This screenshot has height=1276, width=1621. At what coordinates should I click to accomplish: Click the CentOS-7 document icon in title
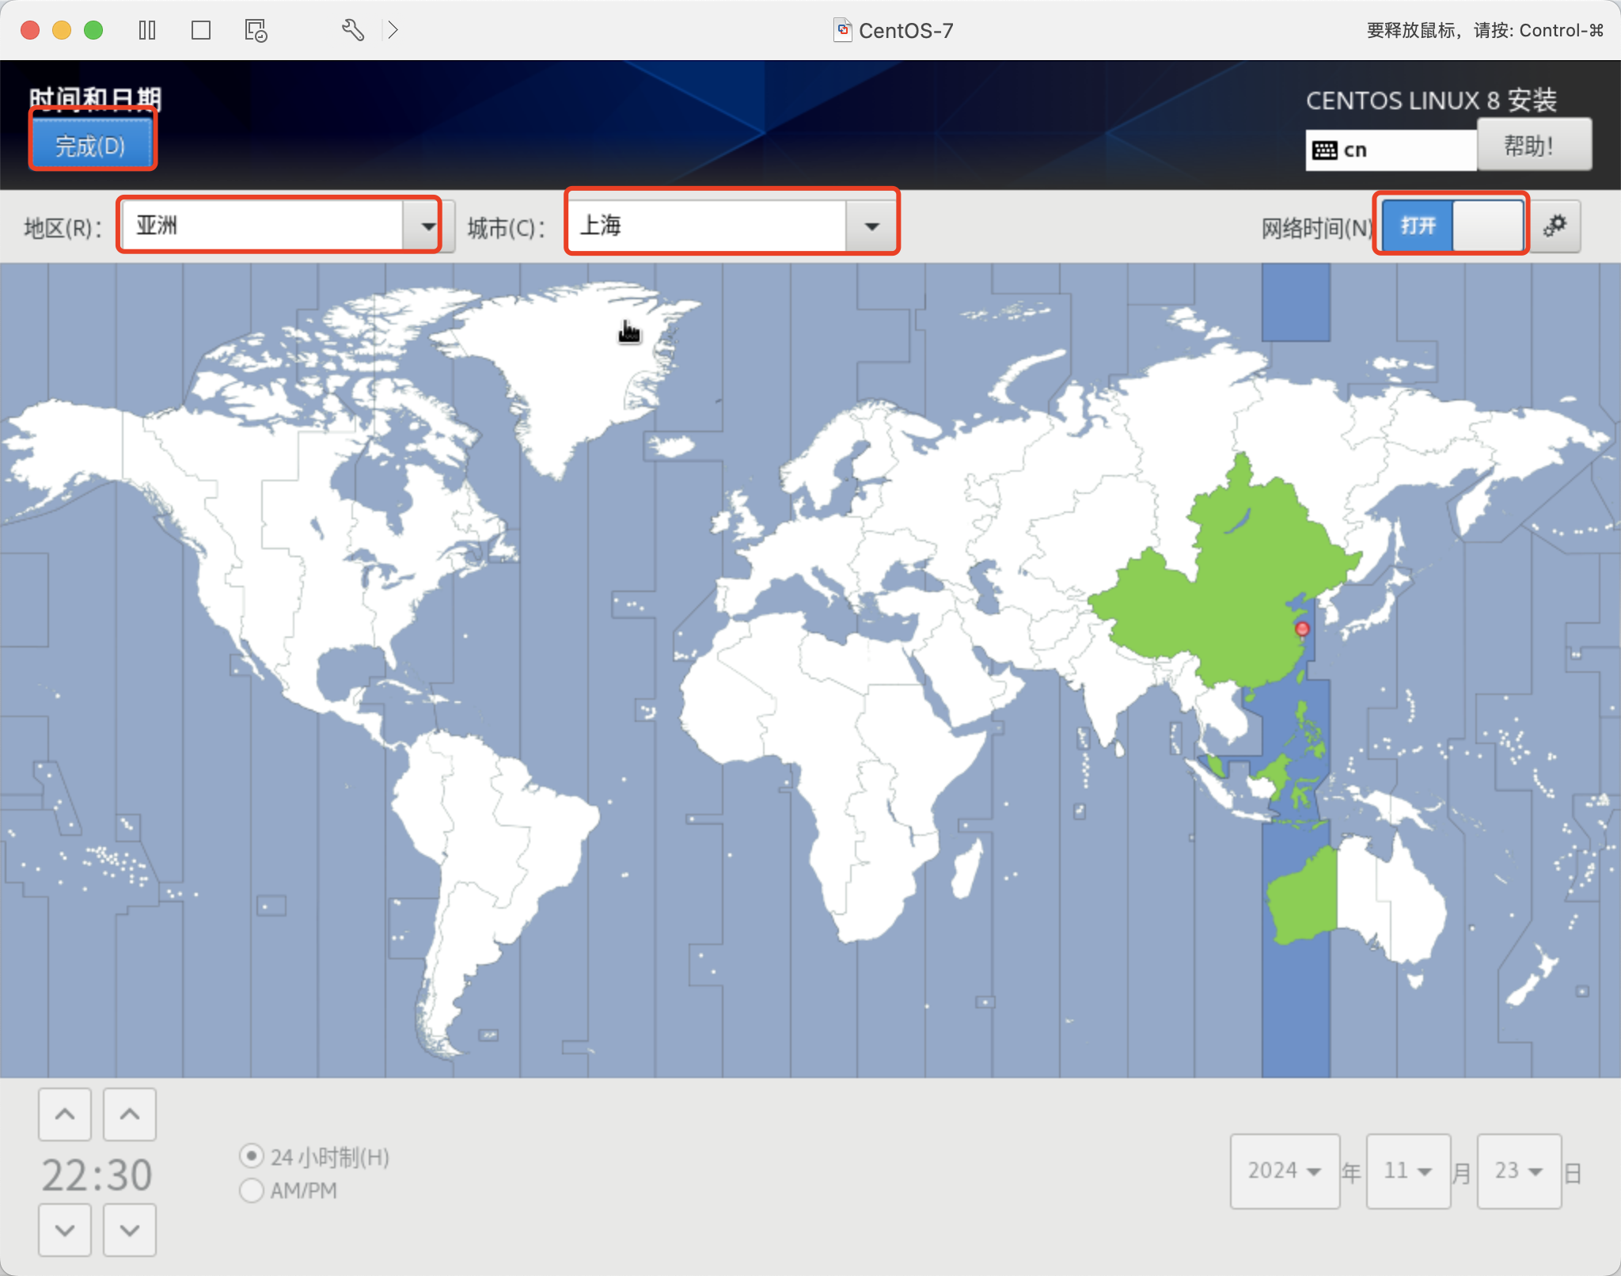pos(843,30)
